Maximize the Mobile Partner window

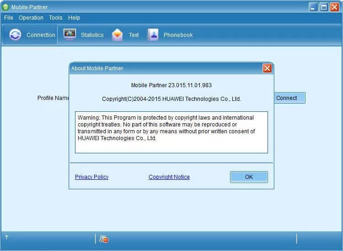click(x=324, y=7)
